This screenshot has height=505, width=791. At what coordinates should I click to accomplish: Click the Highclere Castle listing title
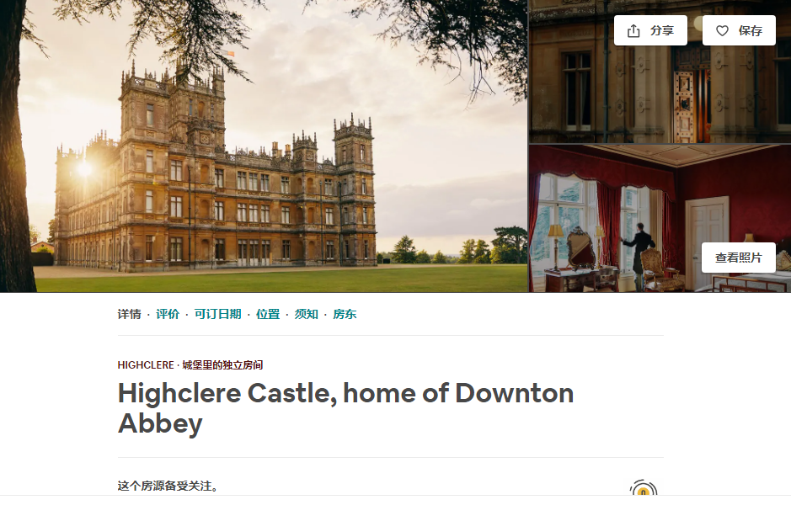[345, 407]
